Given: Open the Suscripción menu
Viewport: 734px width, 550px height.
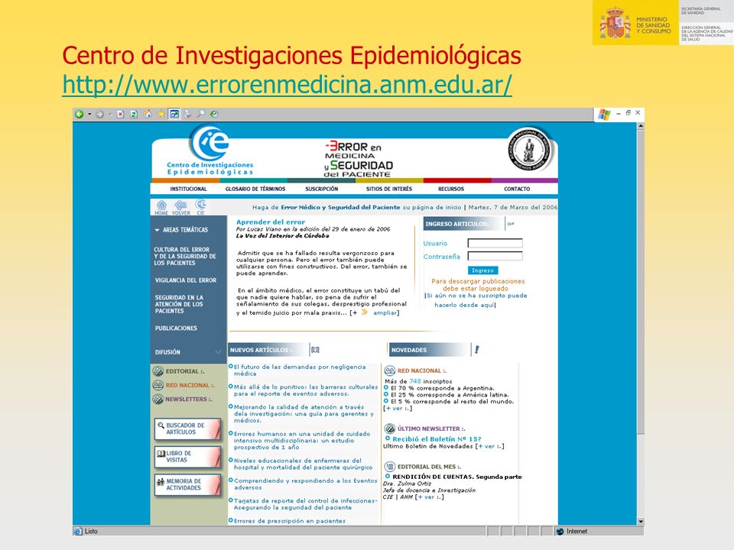Looking at the screenshot, I should pos(322,189).
